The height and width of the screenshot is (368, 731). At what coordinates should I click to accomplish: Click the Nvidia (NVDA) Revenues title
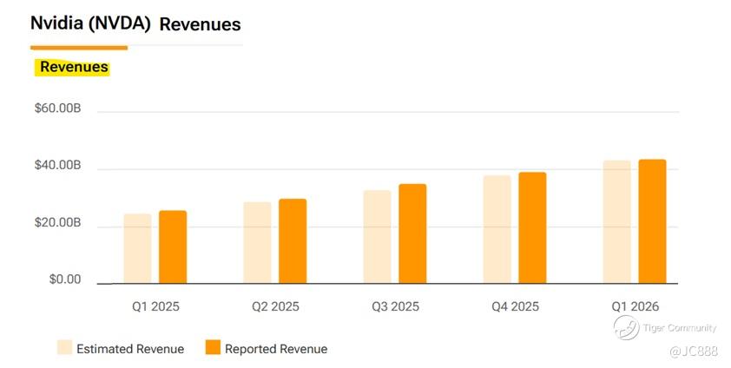pyautogui.click(x=135, y=23)
